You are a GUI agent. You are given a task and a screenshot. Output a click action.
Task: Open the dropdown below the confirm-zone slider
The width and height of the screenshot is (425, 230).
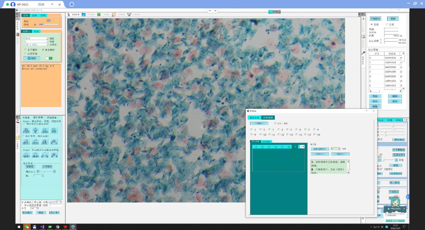pyautogui.click(x=39, y=176)
